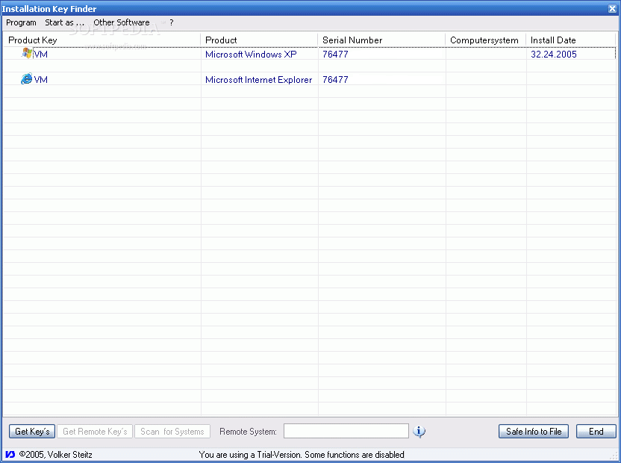This screenshot has width=621, height=463.
Task: Click the Safe Info to File button
Action: (x=534, y=432)
